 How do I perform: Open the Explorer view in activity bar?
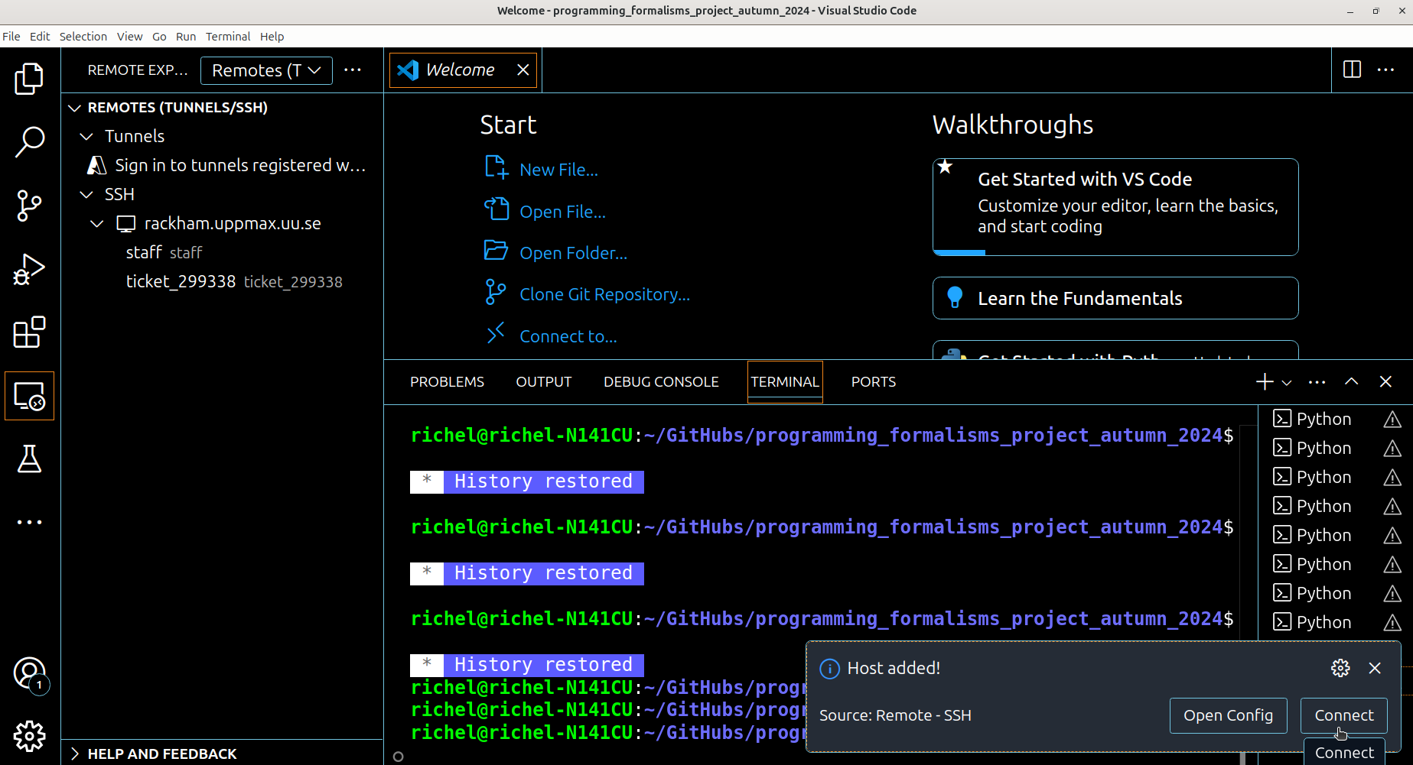(29, 78)
